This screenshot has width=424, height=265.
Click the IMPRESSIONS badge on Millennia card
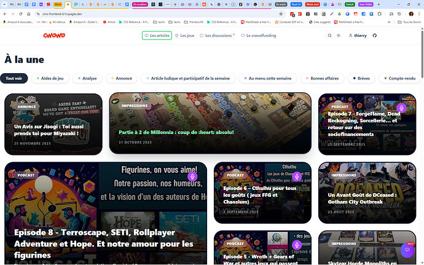point(135,106)
